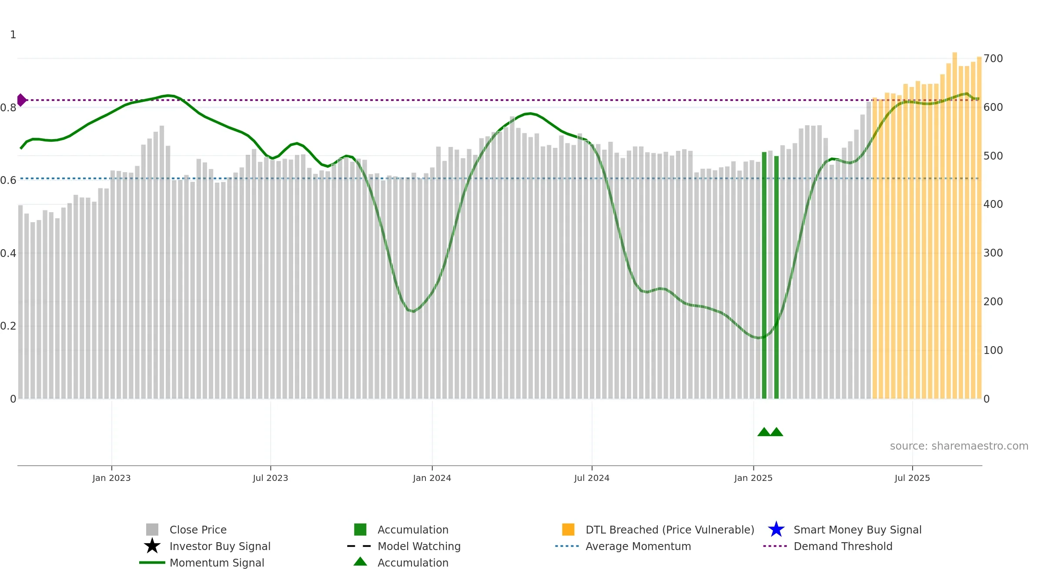Screen dimensions: 1044x587
Task: Click the purple diamond demand threshold marker
Action: coord(21,100)
